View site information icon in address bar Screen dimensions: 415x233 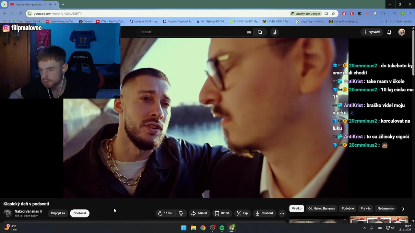30,14
